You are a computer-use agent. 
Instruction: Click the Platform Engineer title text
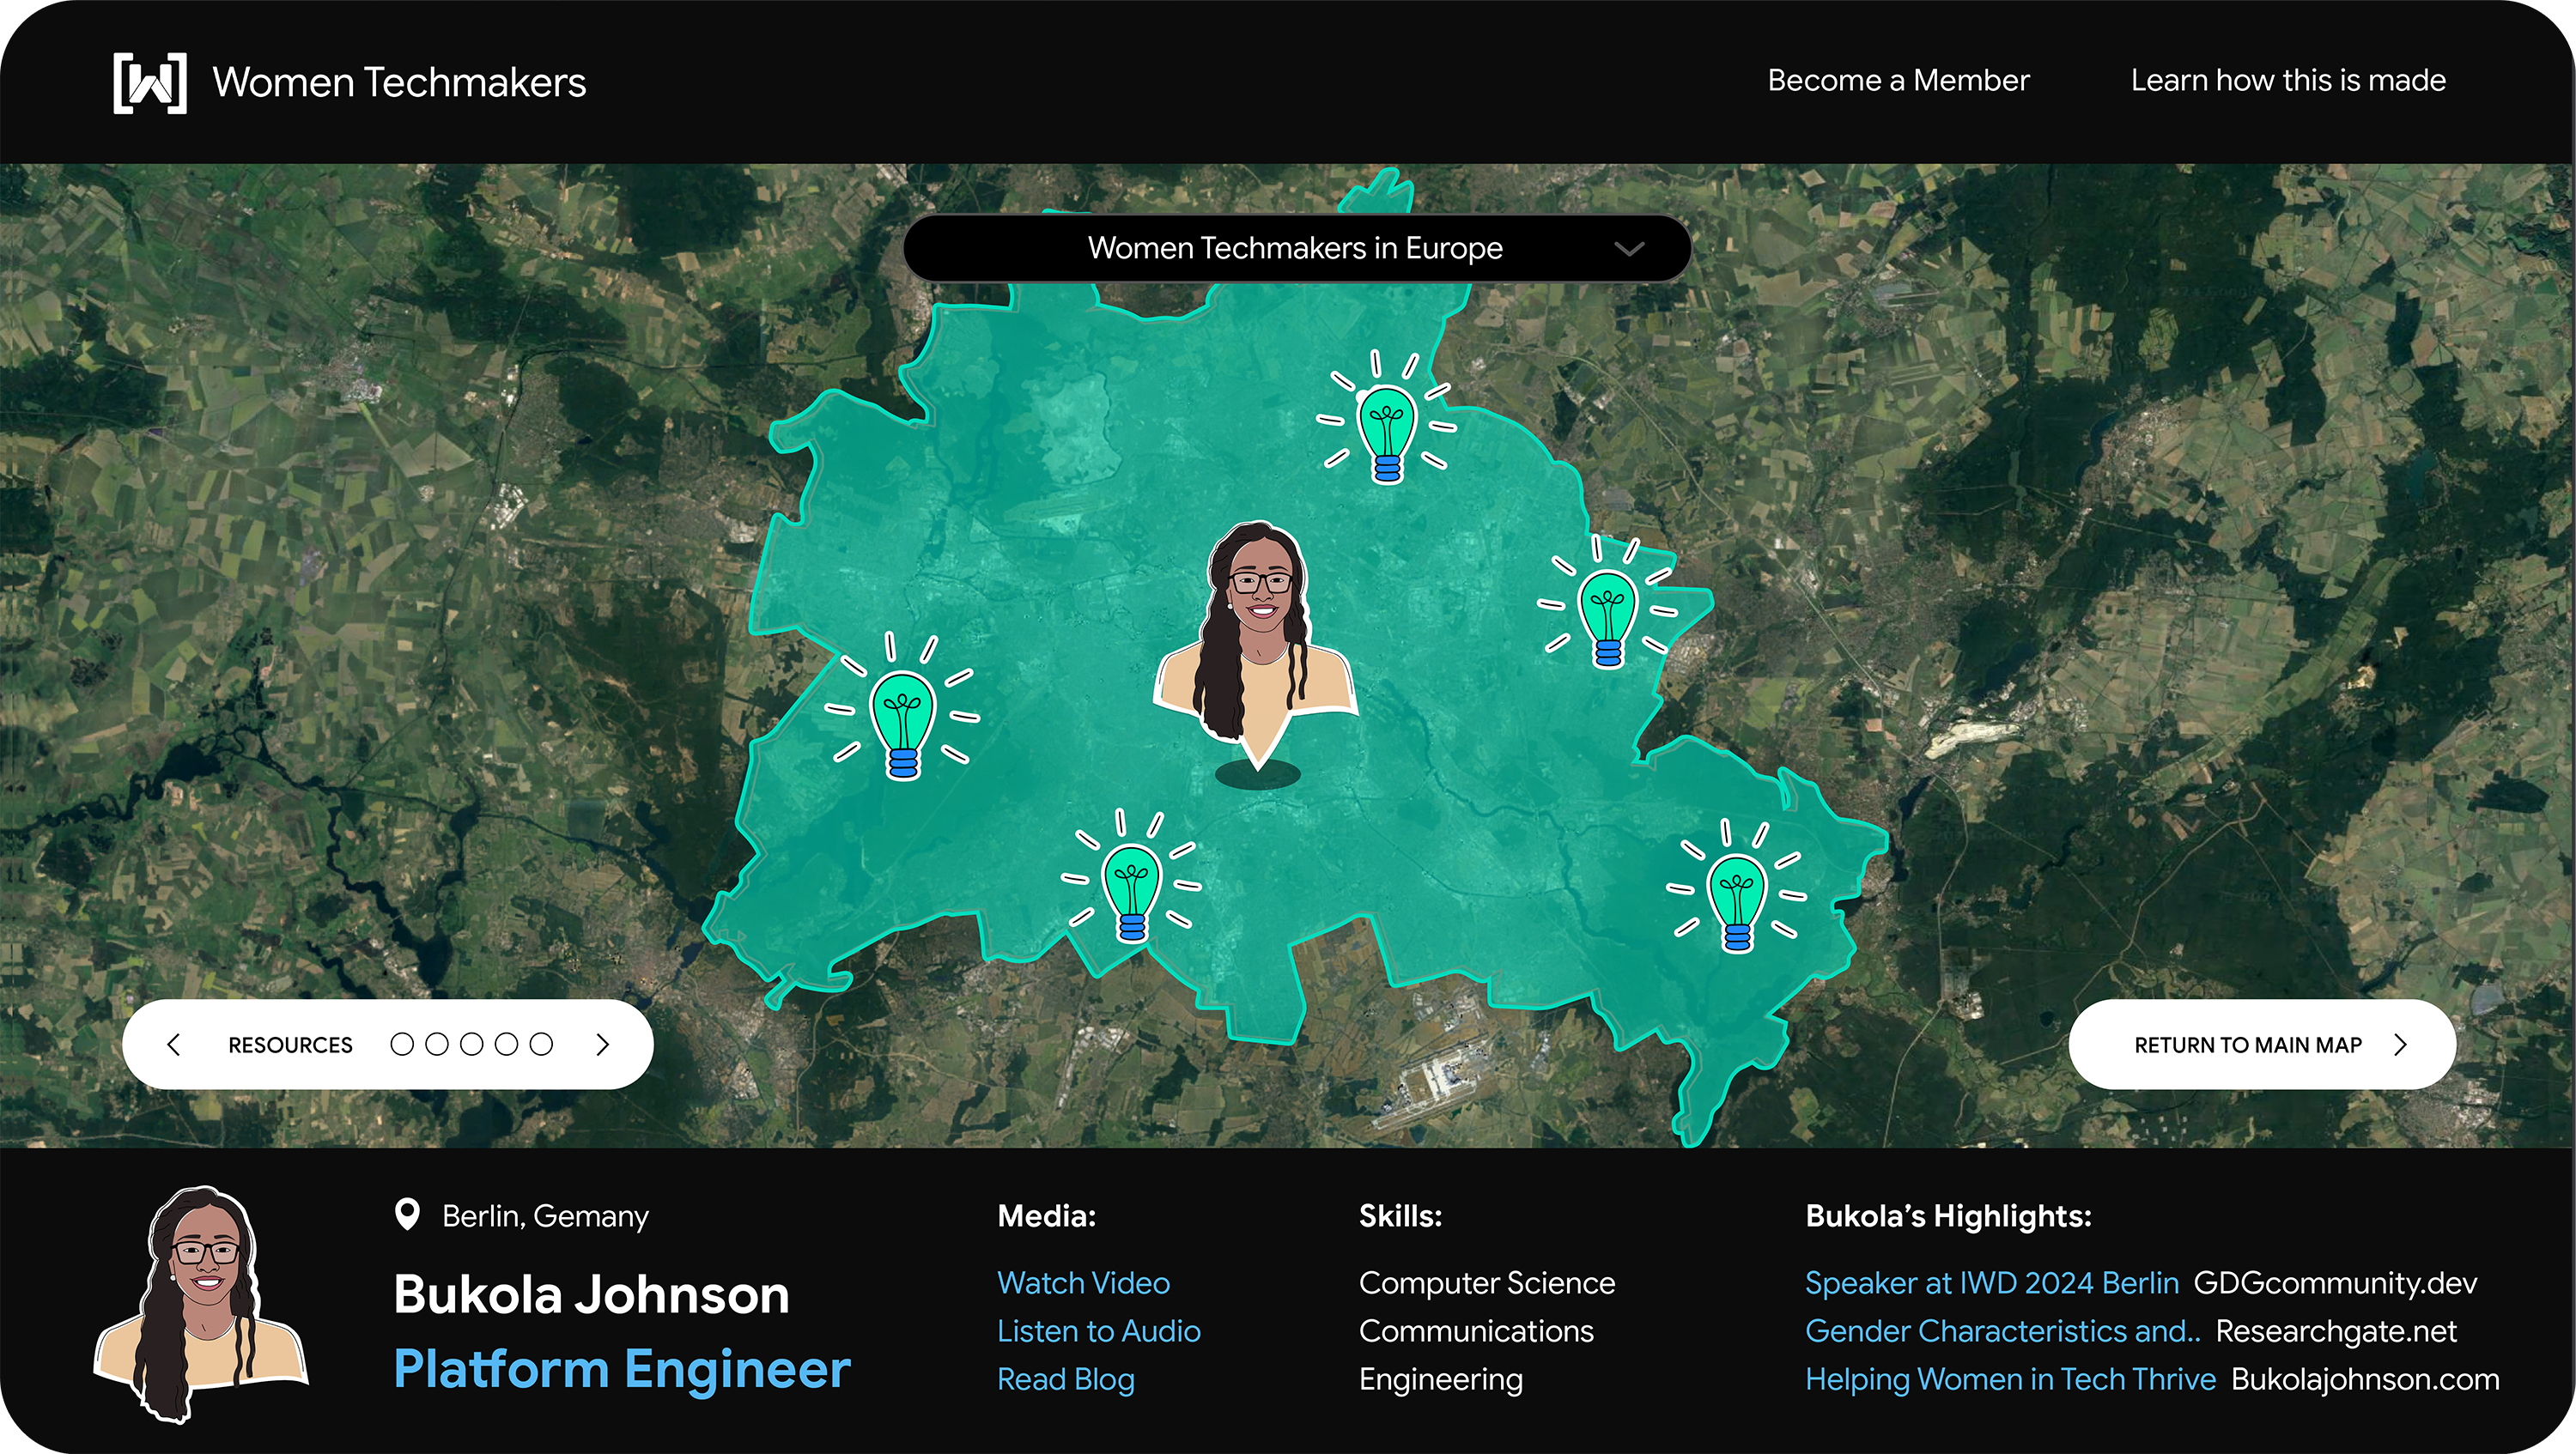[x=622, y=1370]
